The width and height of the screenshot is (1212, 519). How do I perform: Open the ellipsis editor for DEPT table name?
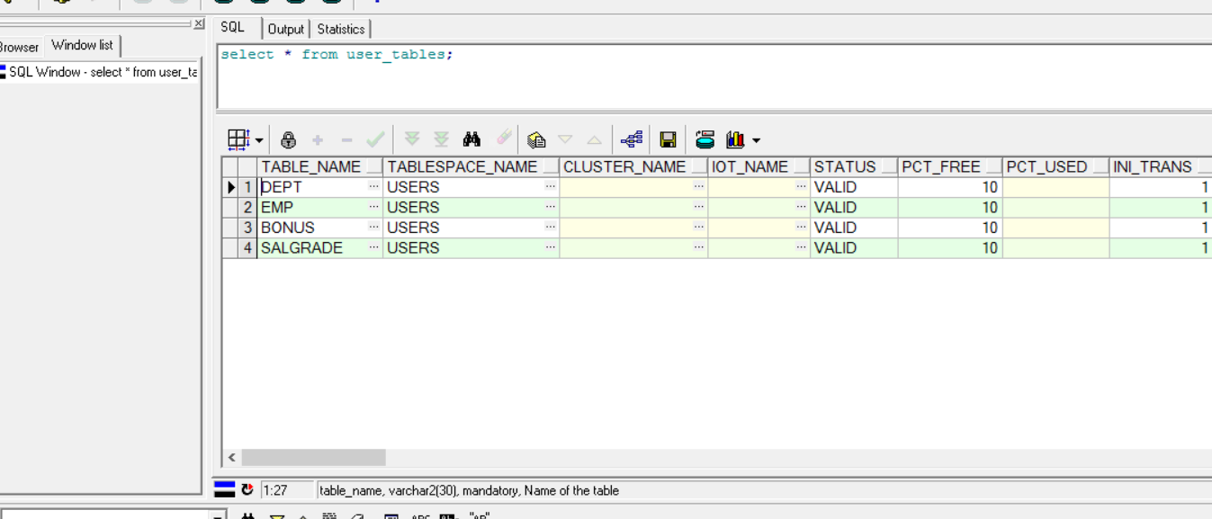click(373, 186)
